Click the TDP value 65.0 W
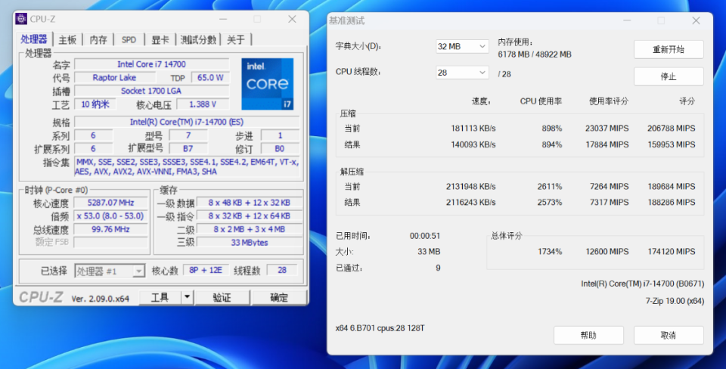The height and width of the screenshot is (369, 726). click(210, 77)
